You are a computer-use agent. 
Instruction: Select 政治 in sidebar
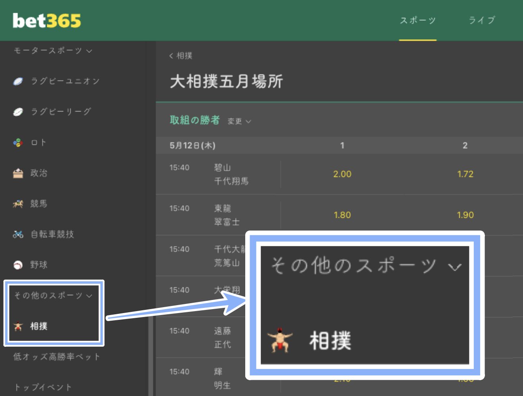click(x=39, y=173)
